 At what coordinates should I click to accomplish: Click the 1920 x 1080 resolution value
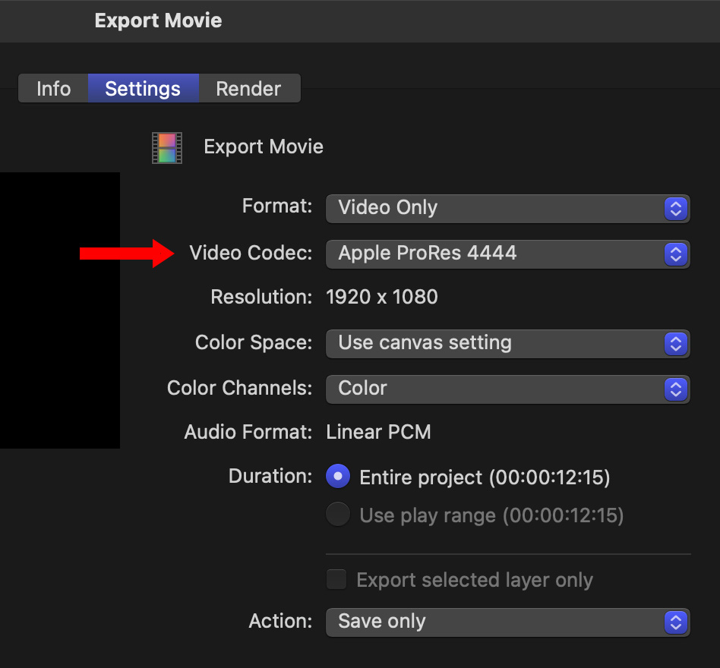tap(382, 297)
